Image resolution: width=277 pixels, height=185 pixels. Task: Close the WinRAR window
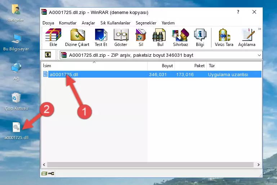tap(254, 12)
